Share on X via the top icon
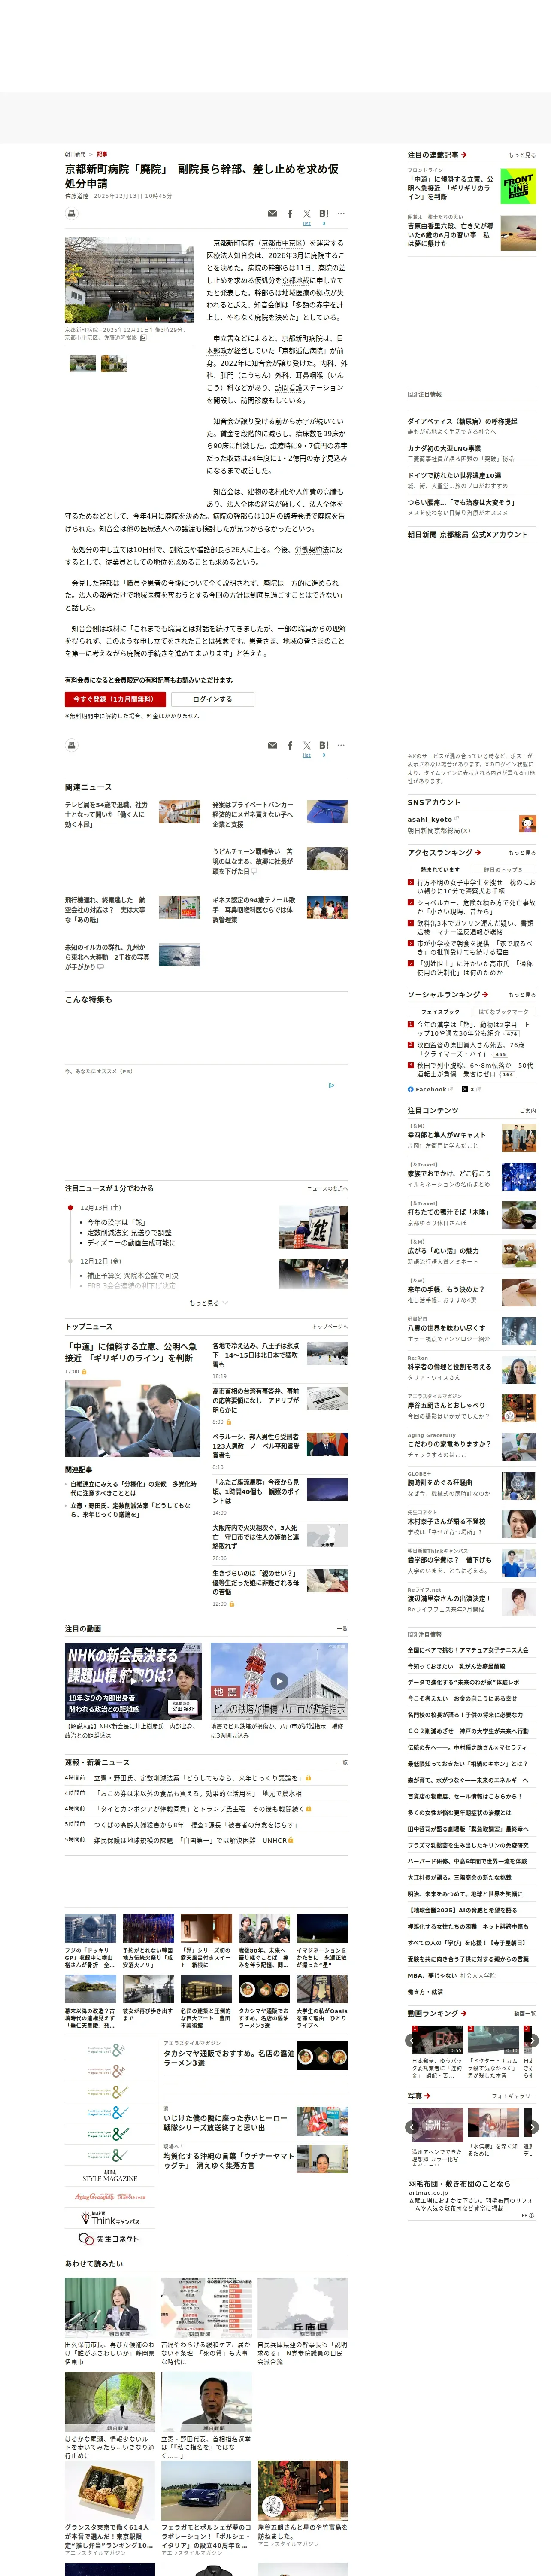The height and width of the screenshot is (2576, 551). tap(307, 213)
